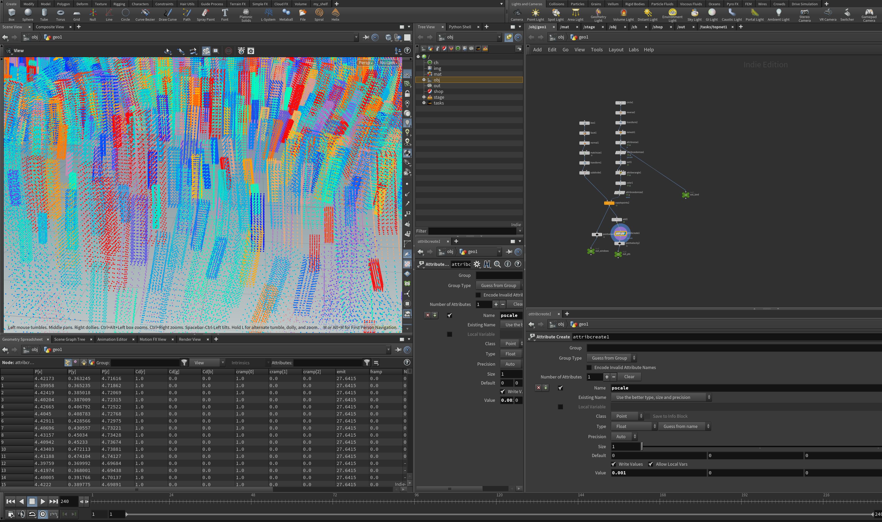Add a VR Camera
The height and width of the screenshot is (522, 882).
point(828,15)
